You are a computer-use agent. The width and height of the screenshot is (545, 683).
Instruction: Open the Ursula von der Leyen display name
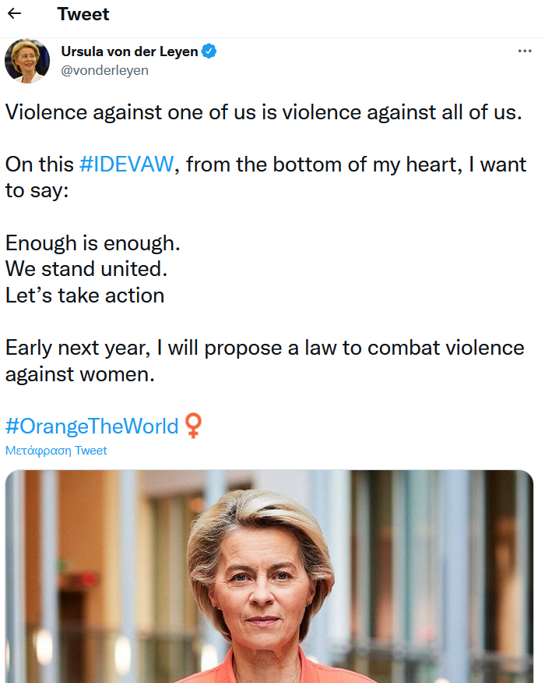[x=129, y=51]
